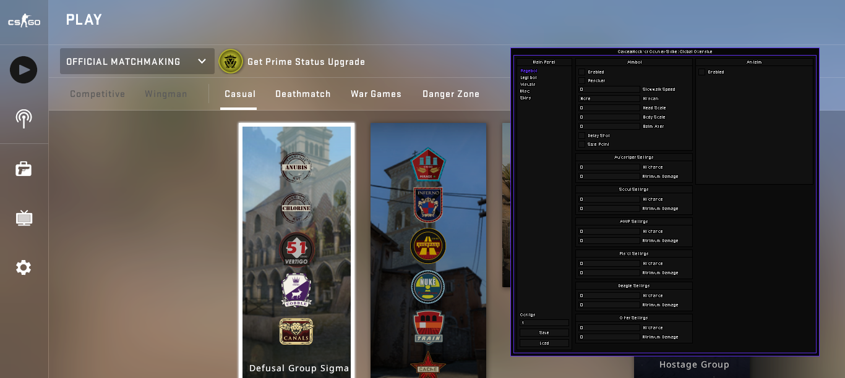Open the Hitscan dropdown showing None

click(x=609, y=99)
